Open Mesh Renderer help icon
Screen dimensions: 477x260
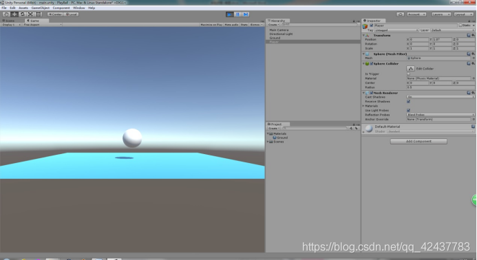469,93
